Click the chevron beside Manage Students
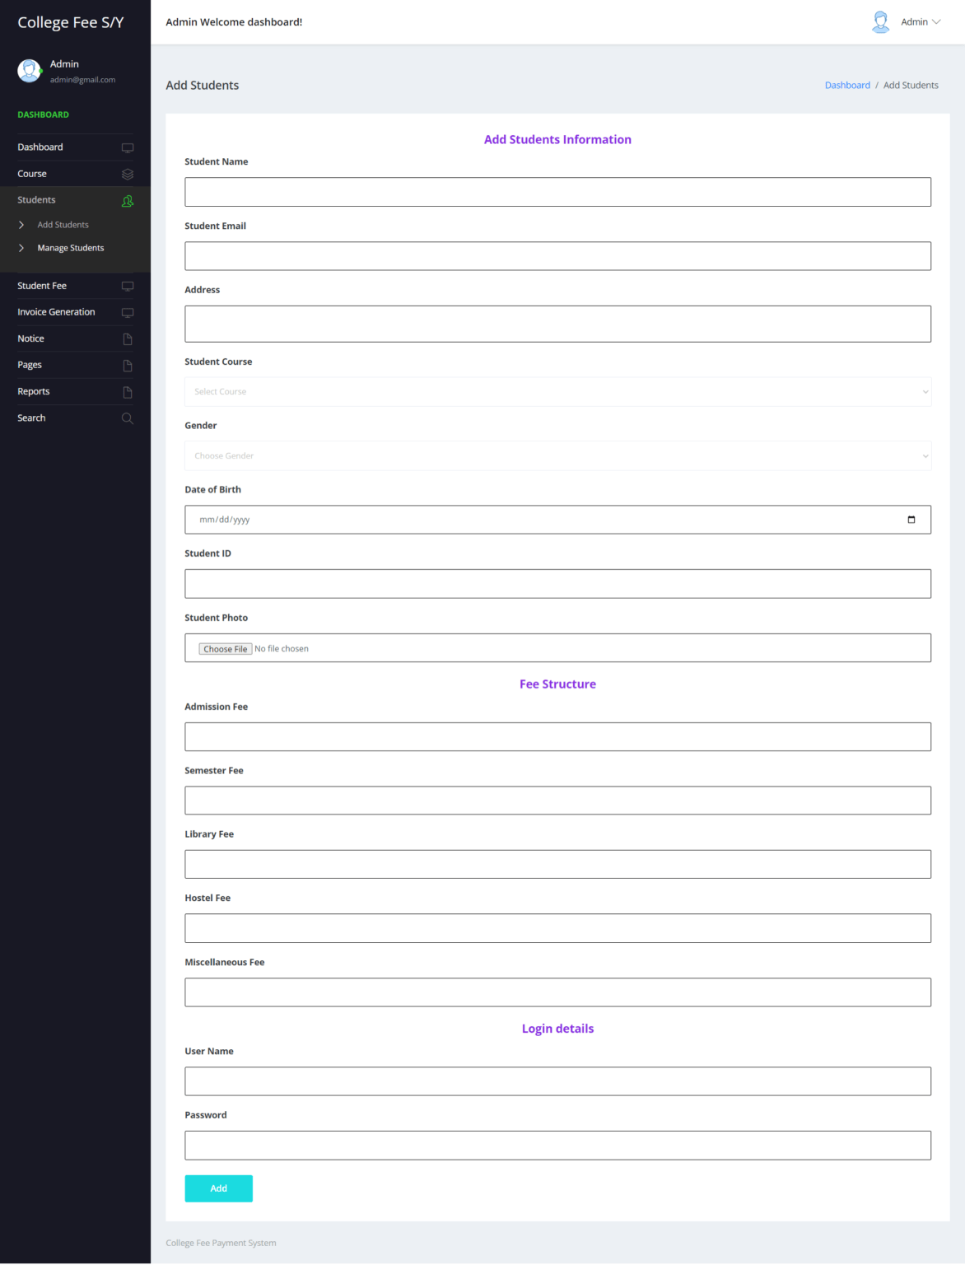Screen dimensions: 965x1265 [21, 247]
